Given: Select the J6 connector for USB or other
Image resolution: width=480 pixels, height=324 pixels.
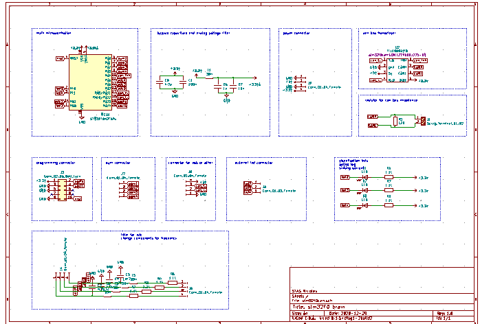Looking at the screenshot, I should pos(190,188).
